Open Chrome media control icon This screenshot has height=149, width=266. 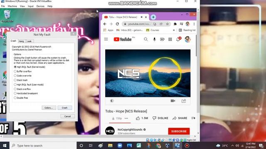181,24
